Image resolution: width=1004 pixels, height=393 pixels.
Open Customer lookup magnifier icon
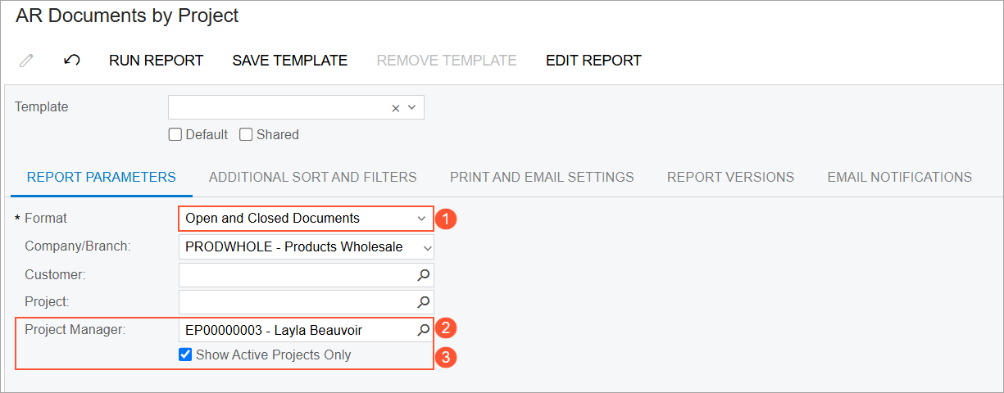(x=424, y=275)
